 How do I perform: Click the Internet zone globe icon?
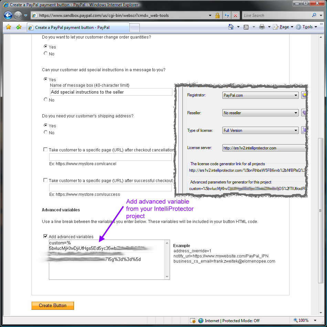(x=201, y=320)
